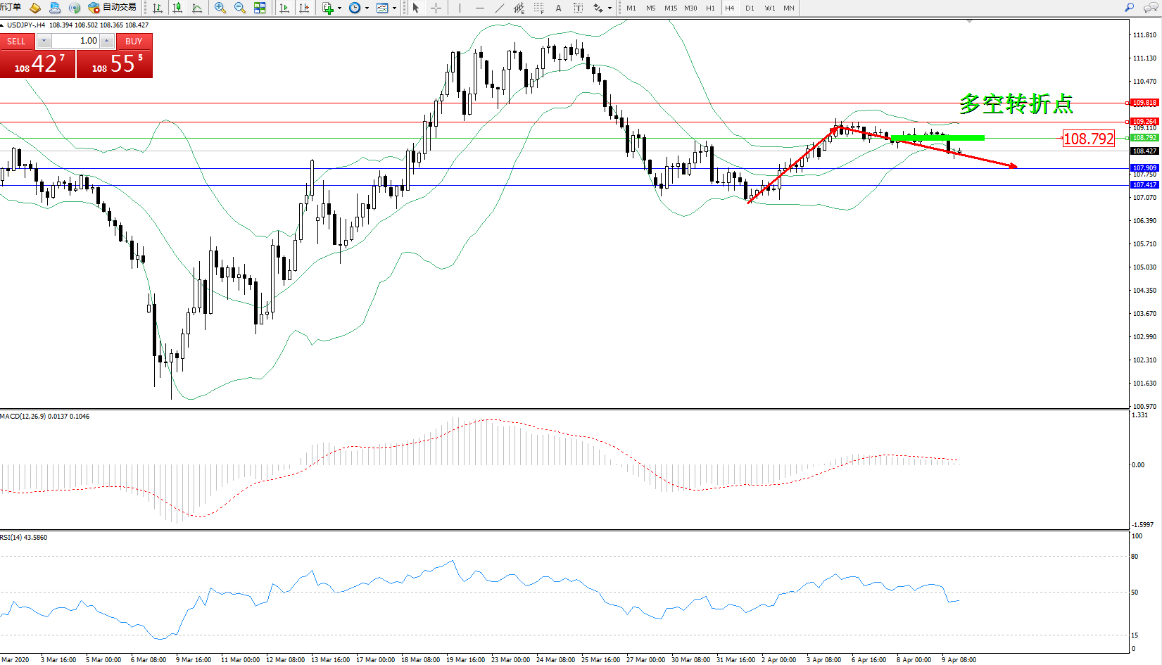1162x665 pixels.
Task: Select the horizontal line drawing tool
Action: point(479,8)
